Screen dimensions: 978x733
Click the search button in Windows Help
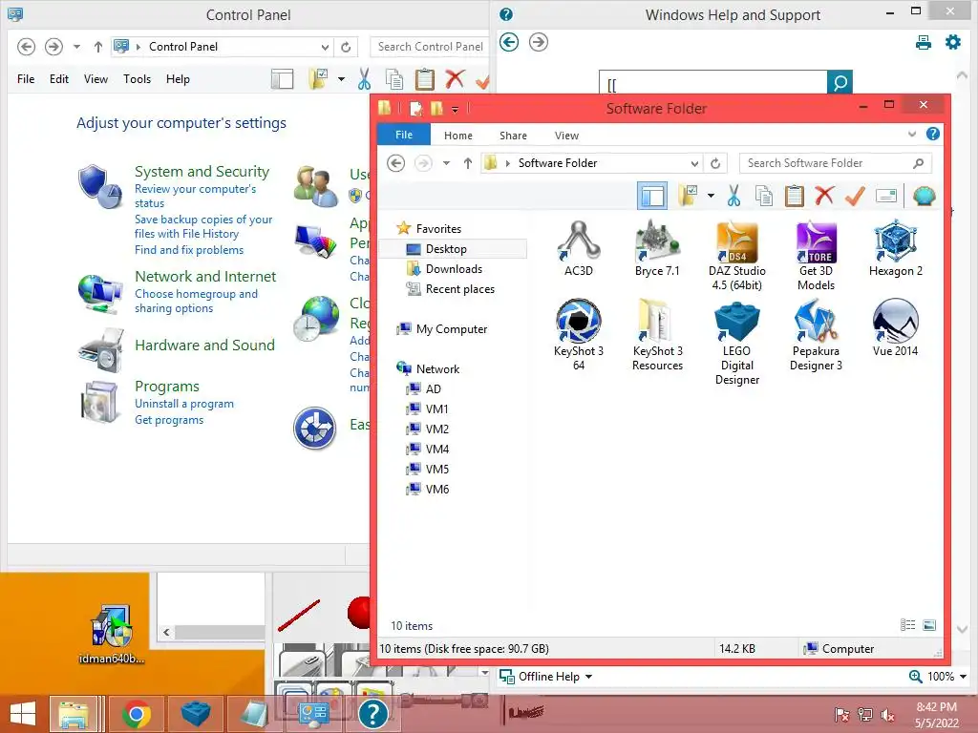[840, 82]
